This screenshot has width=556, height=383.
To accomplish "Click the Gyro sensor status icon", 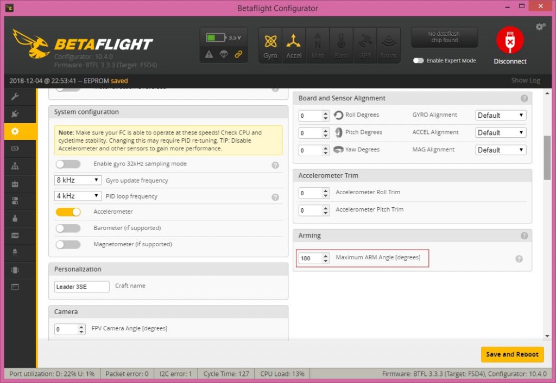I will [270, 46].
